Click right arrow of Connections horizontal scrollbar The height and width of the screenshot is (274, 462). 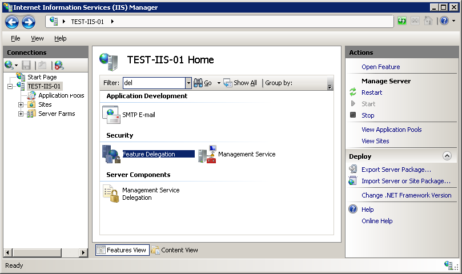tap(83, 252)
